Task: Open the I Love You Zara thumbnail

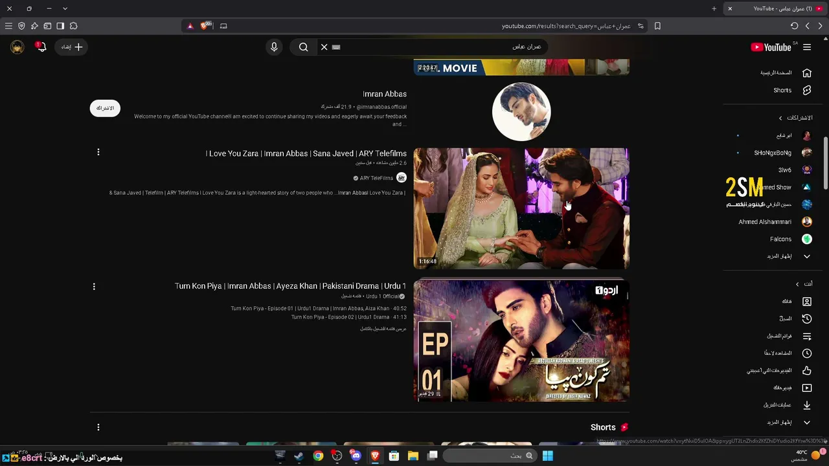Action: coord(521,208)
